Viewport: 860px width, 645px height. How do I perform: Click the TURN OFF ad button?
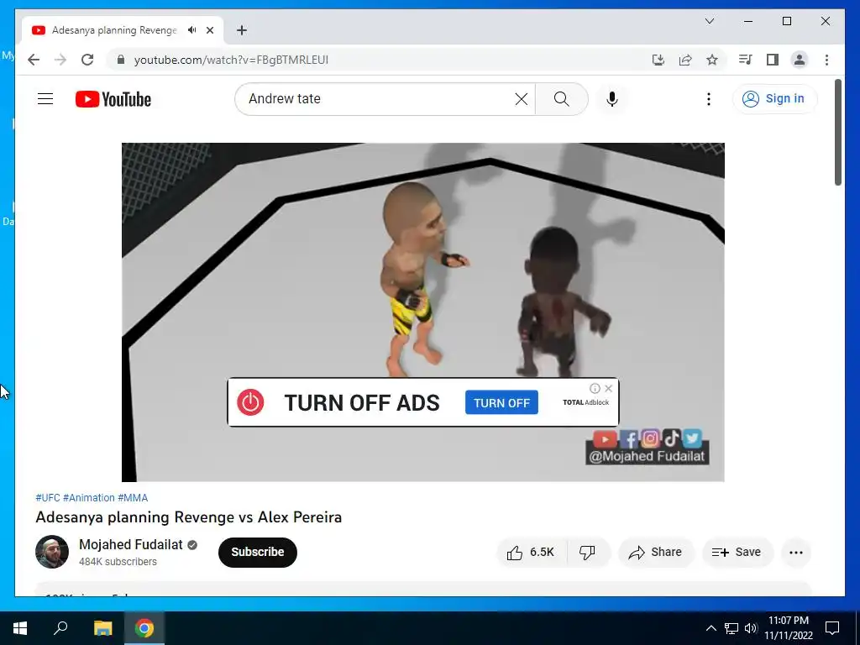(x=501, y=402)
